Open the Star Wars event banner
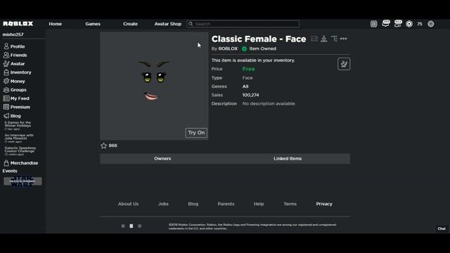Image resolution: width=450 pixels, height=253 pixels. tap(22, 181)
